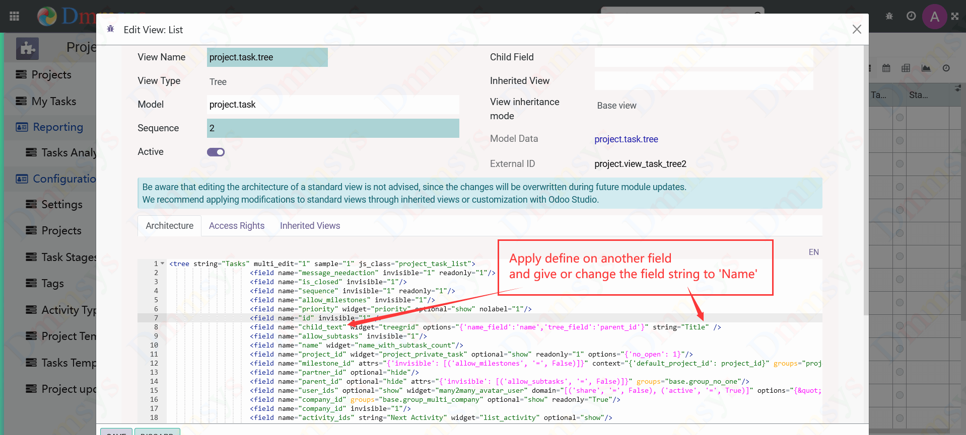Click 'project.view_task_tree2' External ID text
Screen dimensions: 966x435
(640, 164)
